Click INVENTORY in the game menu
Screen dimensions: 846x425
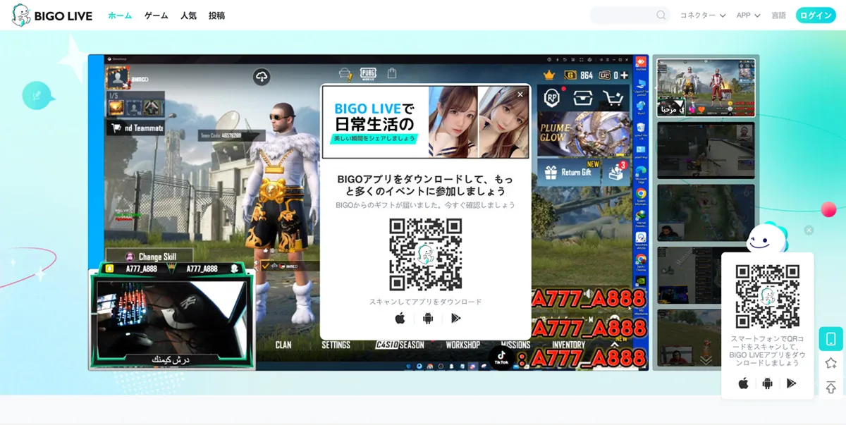(568, 345)
